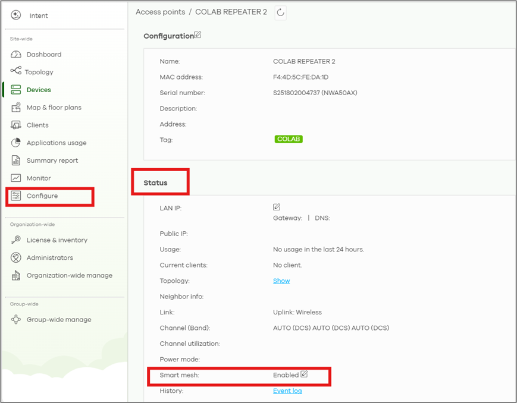
Task: Click the Status section heading
Action: tap(155, 183)
